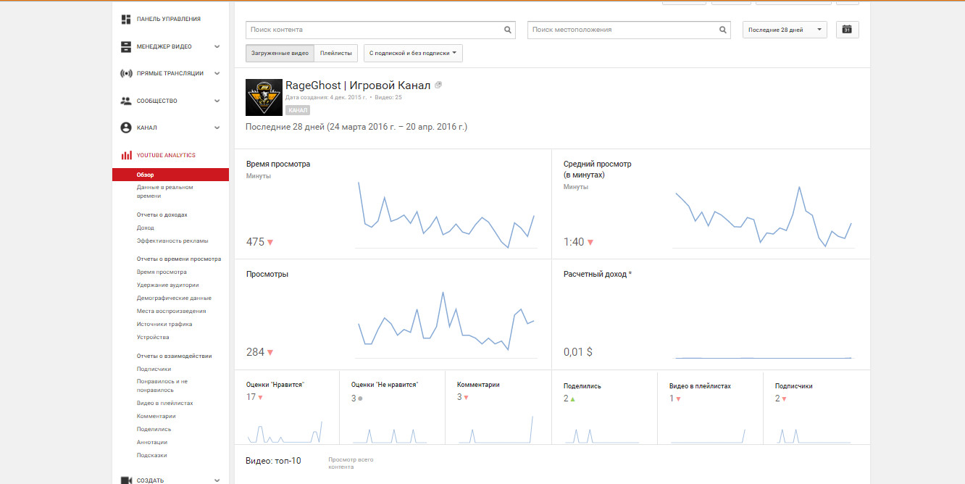Open the YouTube Analytics menu heading
The height and width of the screenshot is (484, 965).
coord(166,155)
